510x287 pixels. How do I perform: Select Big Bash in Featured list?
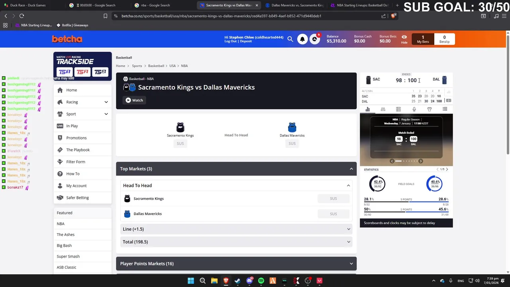82,246
